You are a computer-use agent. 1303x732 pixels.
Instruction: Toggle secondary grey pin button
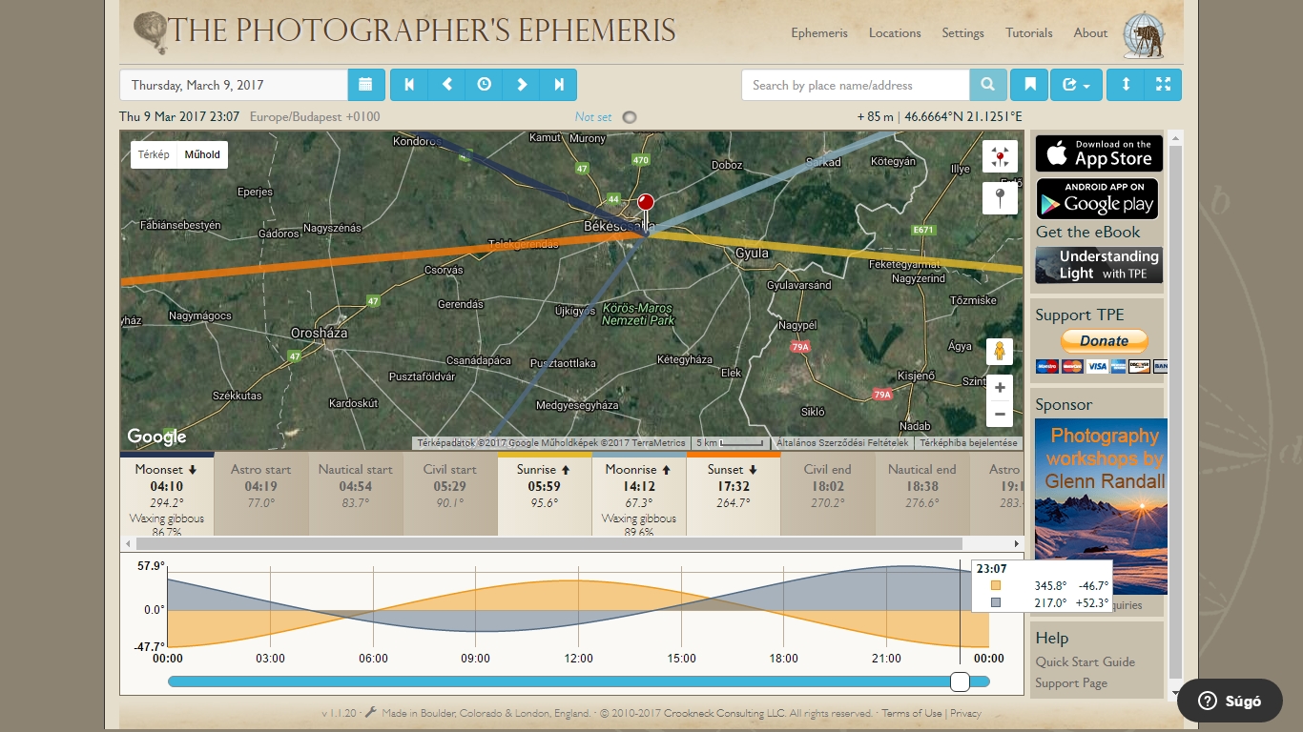pyautogui.click(x=1000, y=198)
